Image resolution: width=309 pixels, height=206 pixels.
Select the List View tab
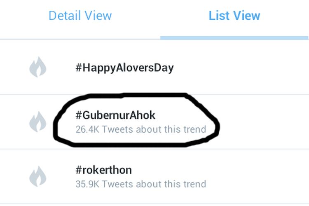[x=234, y=16]
